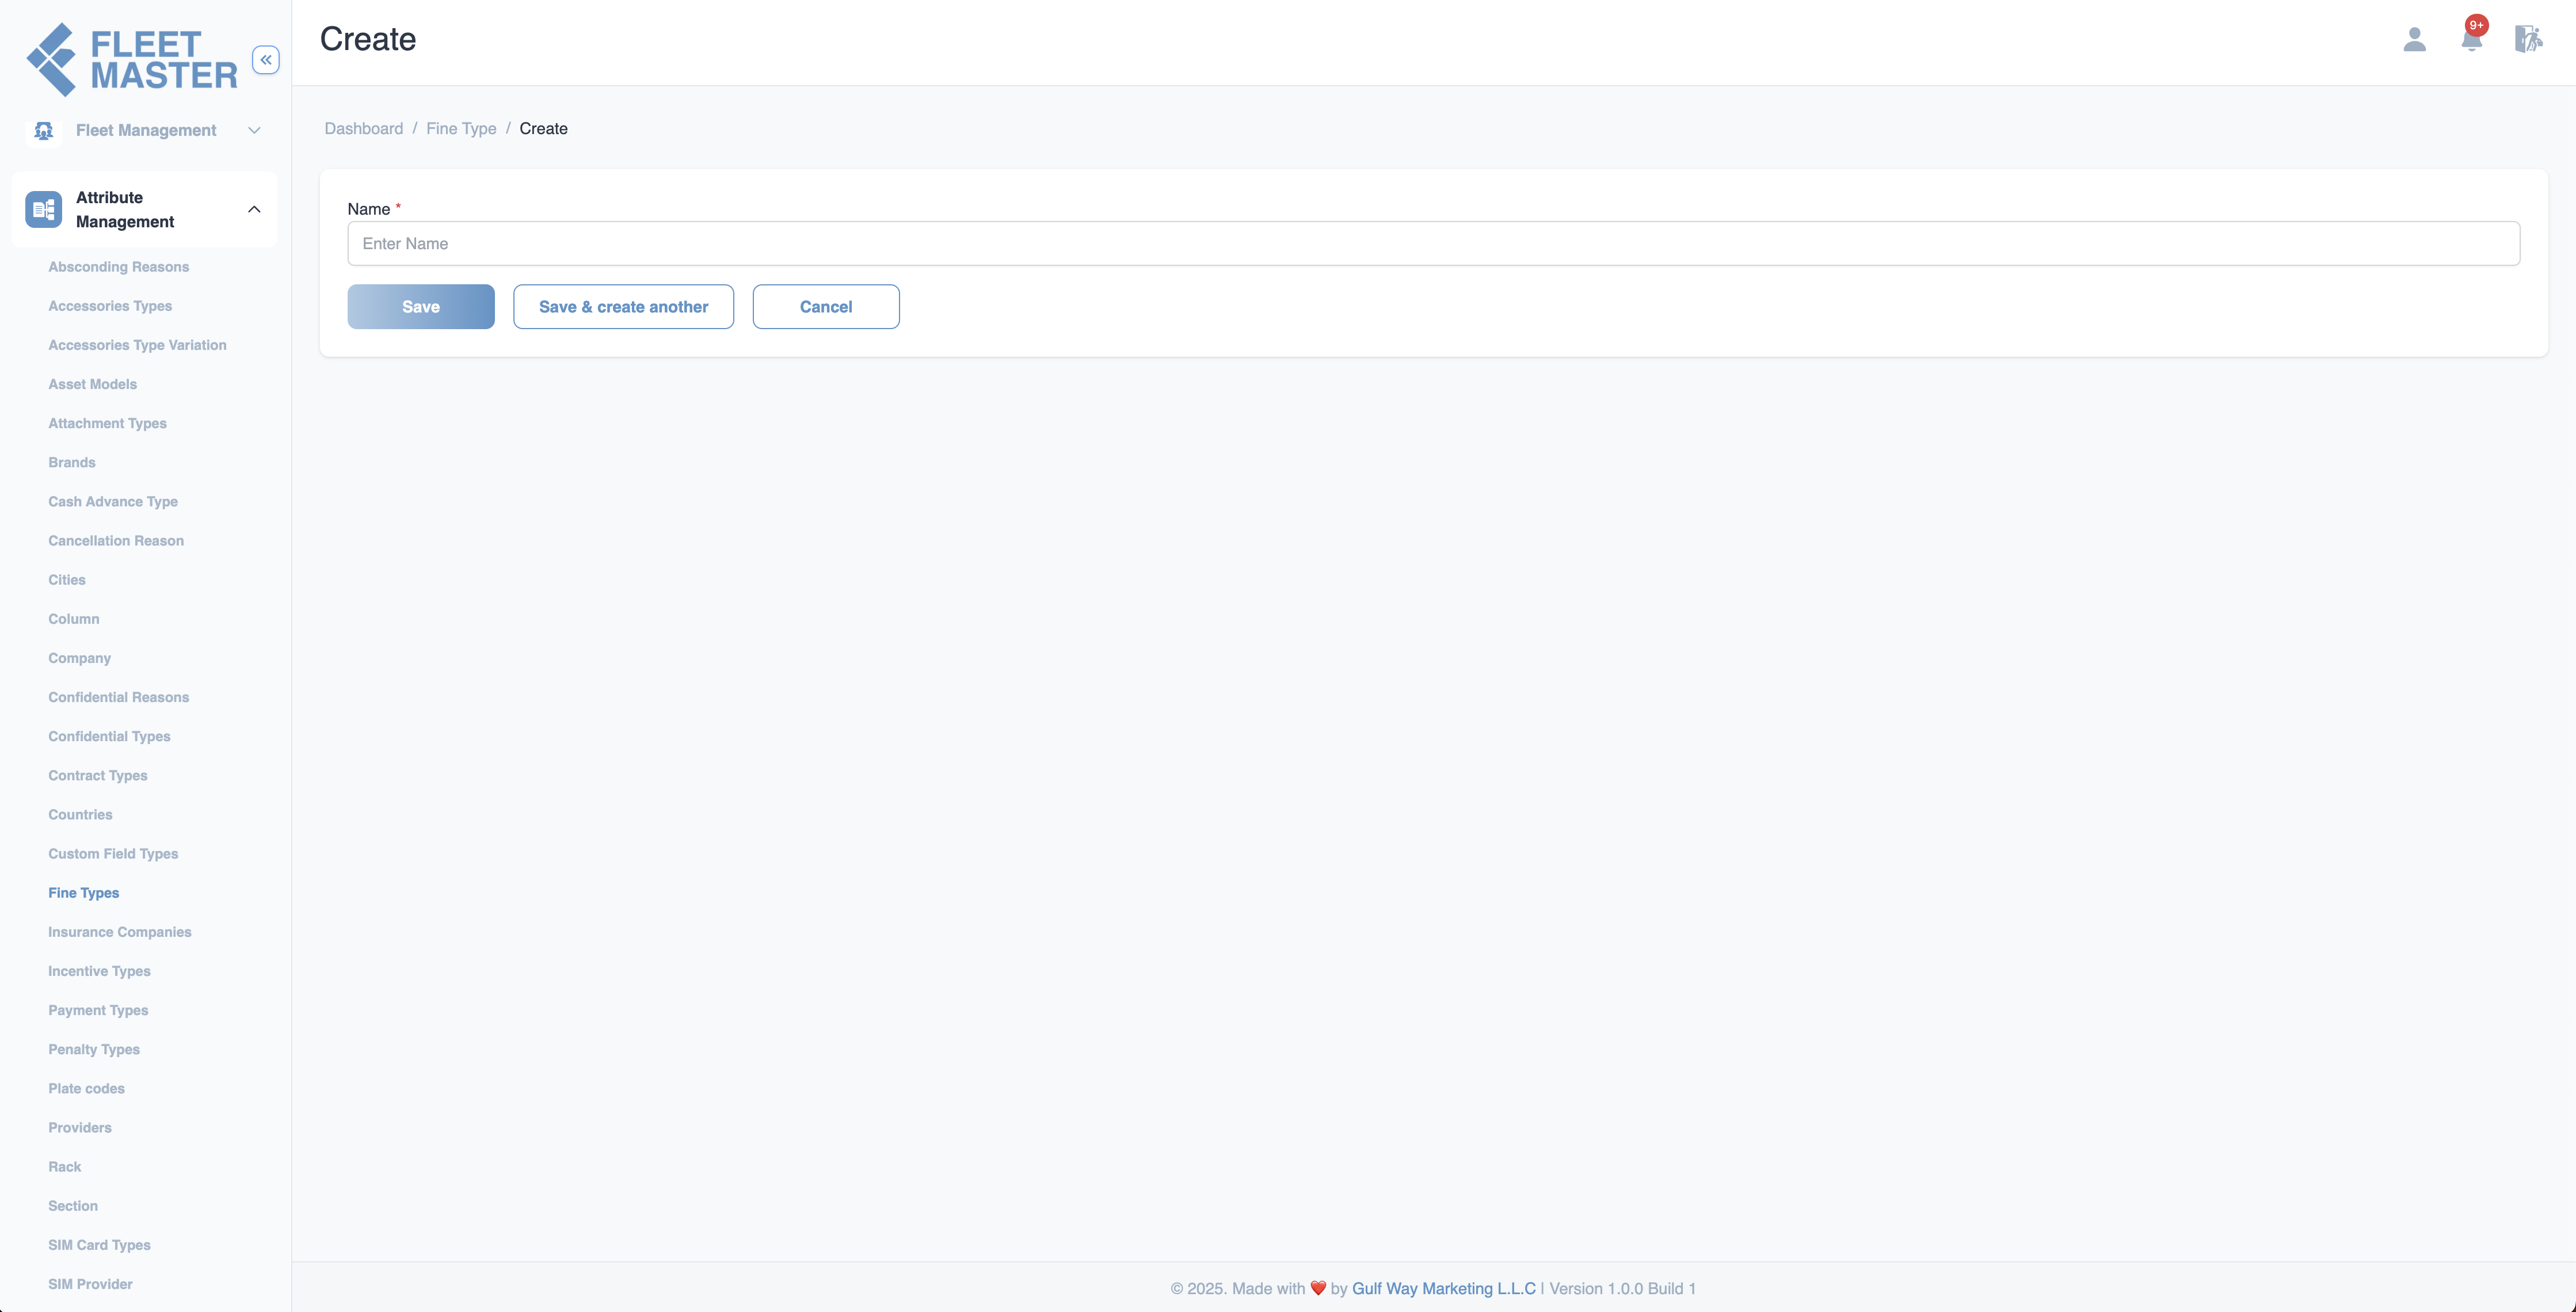Open the notifications bell
Screen dimensions: 2576x1312
[x=2472, y=39]
